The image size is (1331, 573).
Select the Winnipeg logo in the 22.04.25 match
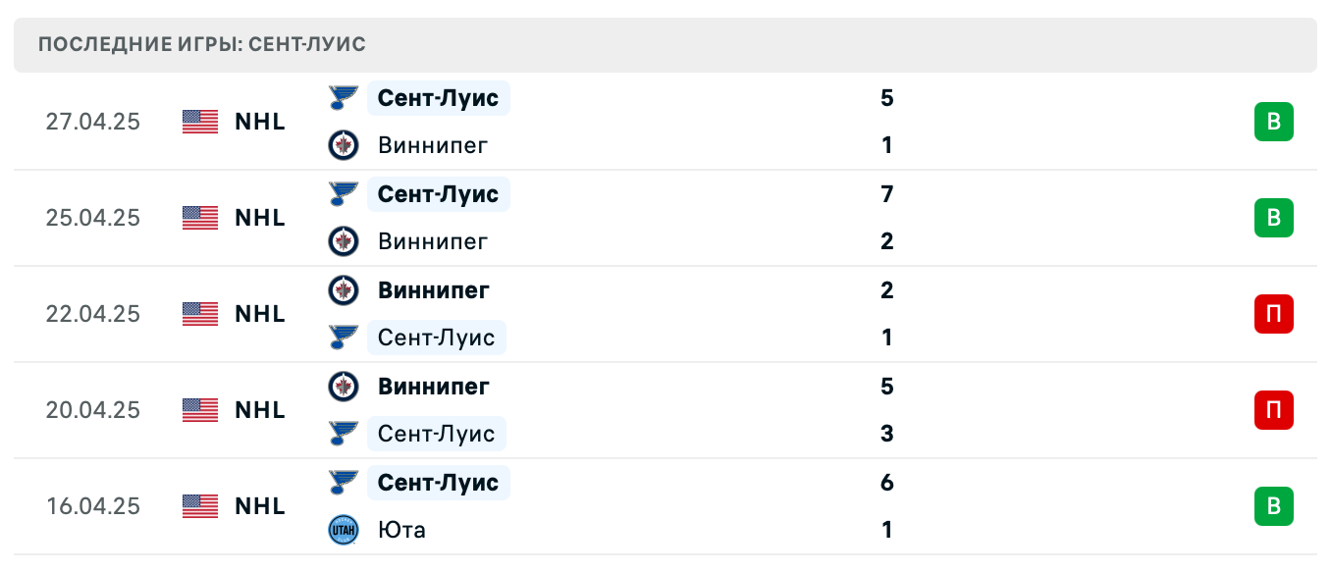click(x=343, y=290)
